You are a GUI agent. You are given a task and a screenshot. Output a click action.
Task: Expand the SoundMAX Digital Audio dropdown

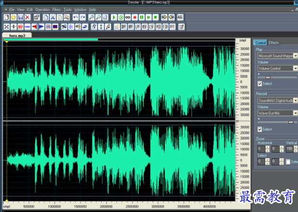[295, 100]
